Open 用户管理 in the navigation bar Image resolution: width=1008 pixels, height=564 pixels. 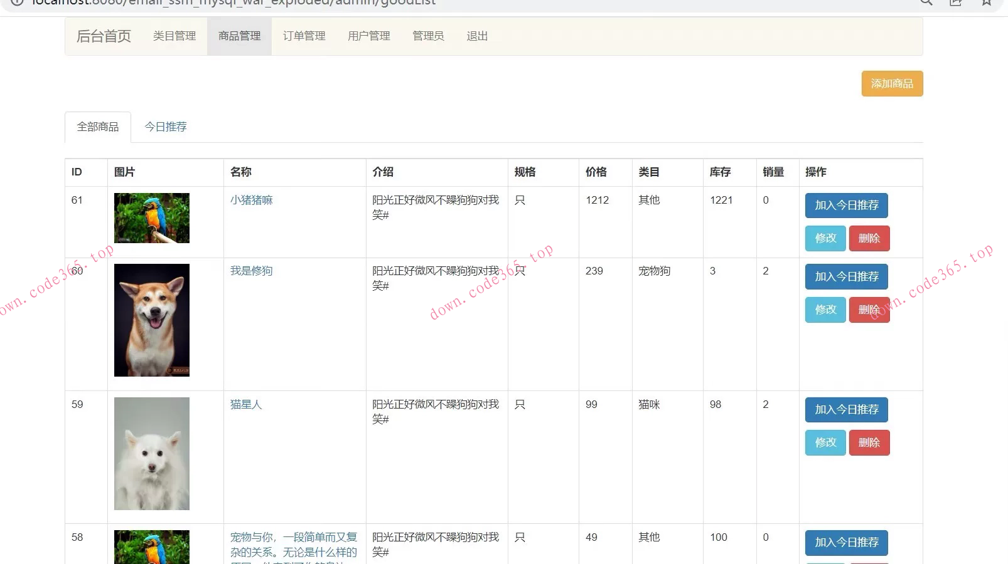[369, 36]
